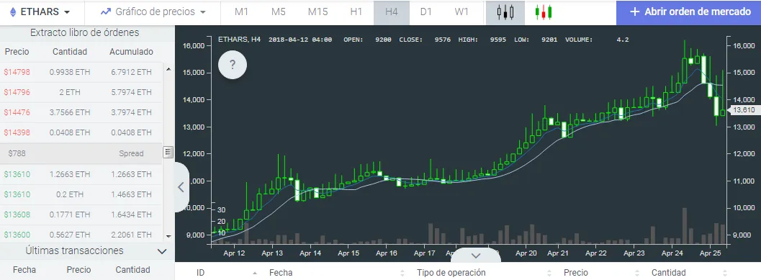Image resolution: width=761 pixels, height=280 pixels.
Task: Open the chart help question mark
Action: click(x=233, y=65)
